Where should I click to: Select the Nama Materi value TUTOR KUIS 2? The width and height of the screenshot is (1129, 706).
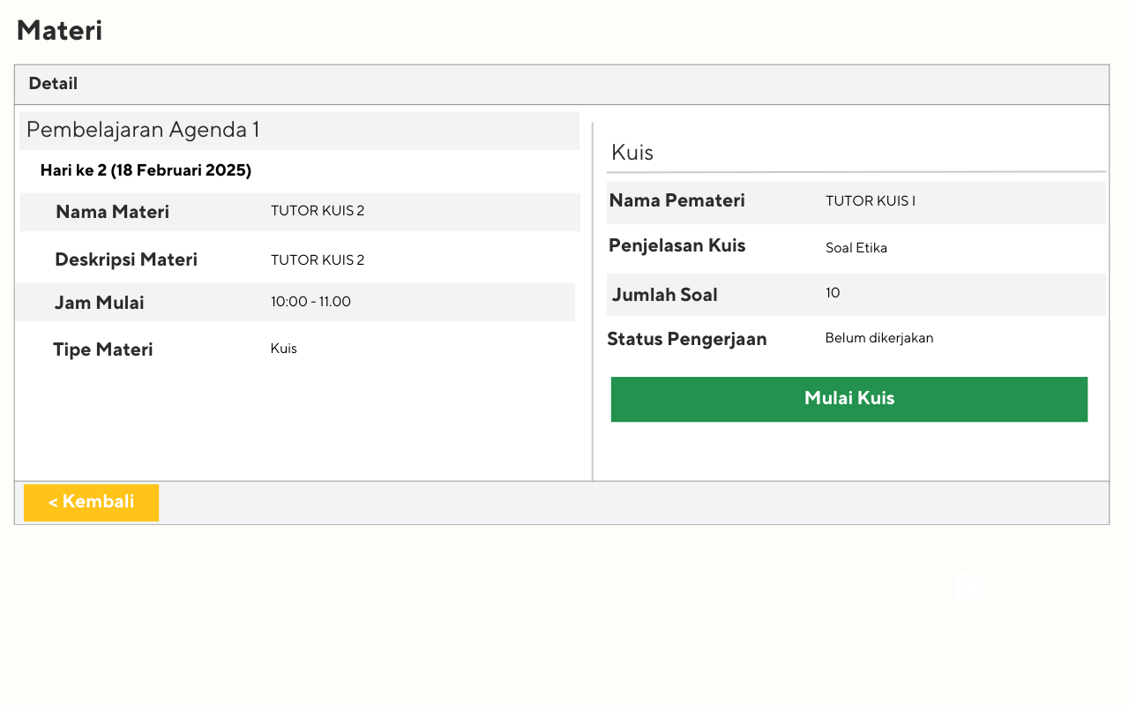(x=318, y=211)
